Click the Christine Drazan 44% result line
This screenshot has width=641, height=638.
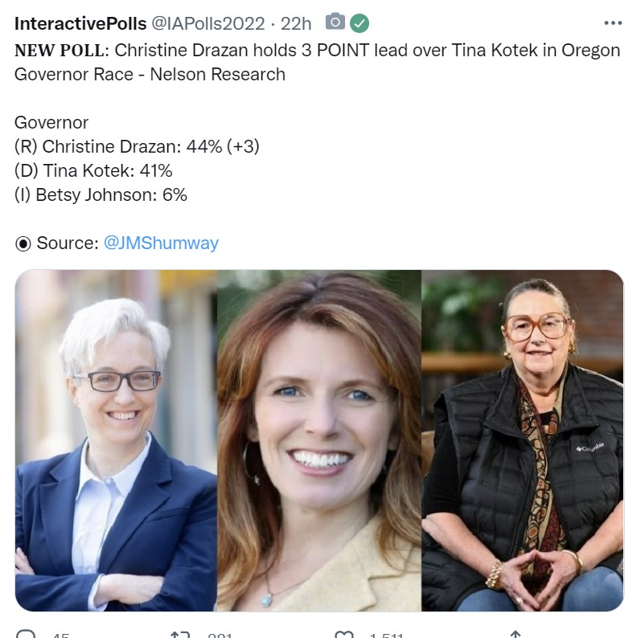click(x=137, y=146)
